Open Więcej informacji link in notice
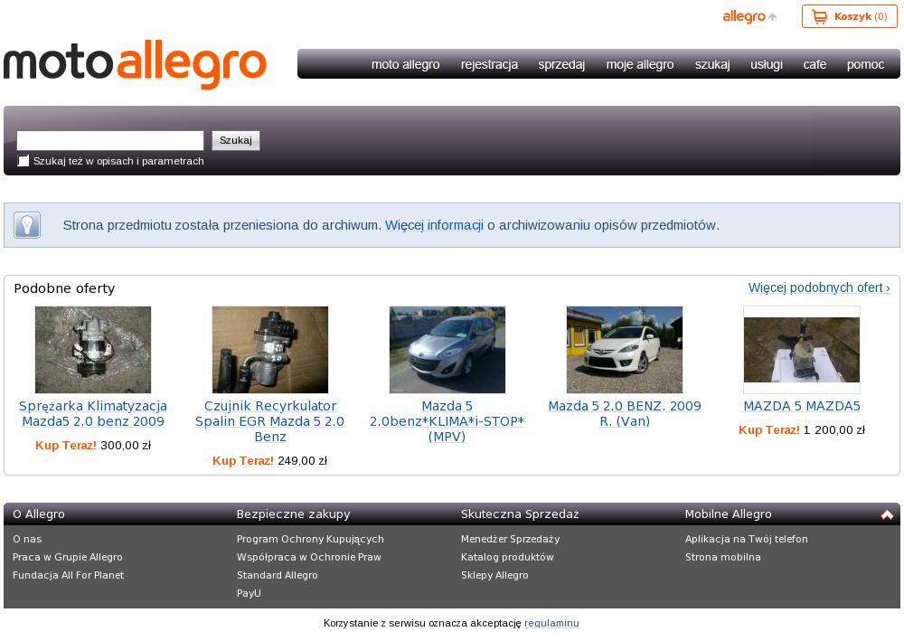 pyautogui.click(x=434, y=225)
